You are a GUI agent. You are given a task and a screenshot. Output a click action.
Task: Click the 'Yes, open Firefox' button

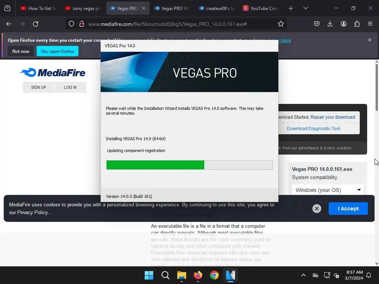pos(57,51)
